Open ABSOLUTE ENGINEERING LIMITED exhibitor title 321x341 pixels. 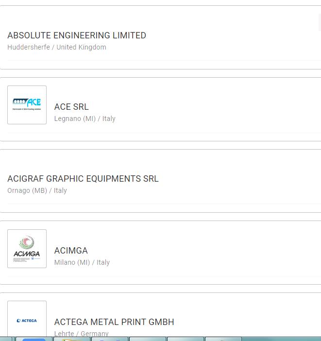(x=77, y=35)
